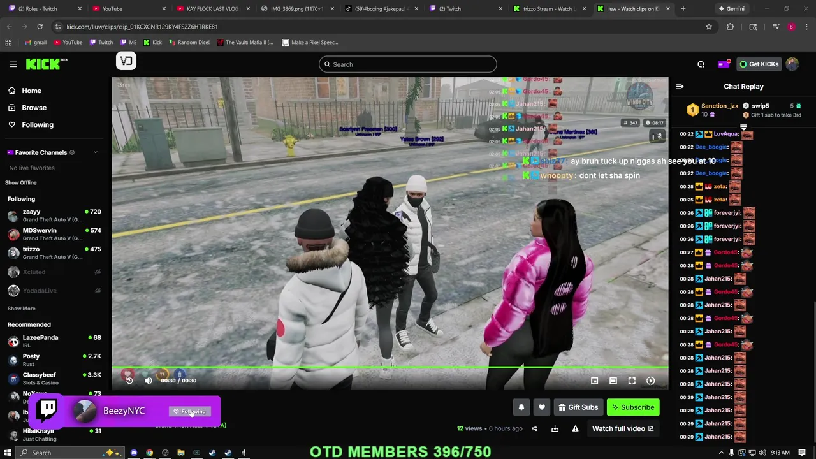The width and height of the screenshot is (816, 459).
Task: Open player playback settings icon
Action: coord(650,381)
